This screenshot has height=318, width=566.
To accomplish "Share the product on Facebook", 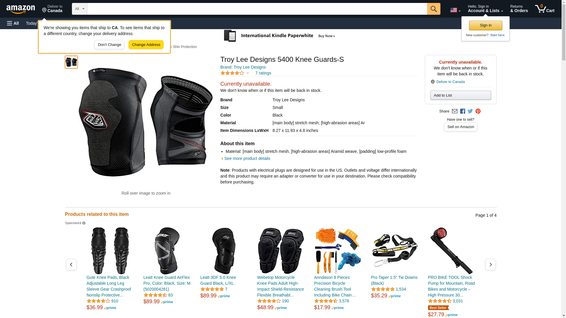I will [463, 111].
